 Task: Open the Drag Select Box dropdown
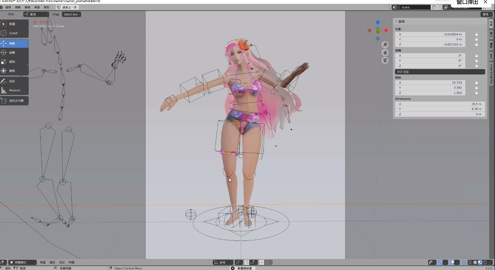[71, 15]
